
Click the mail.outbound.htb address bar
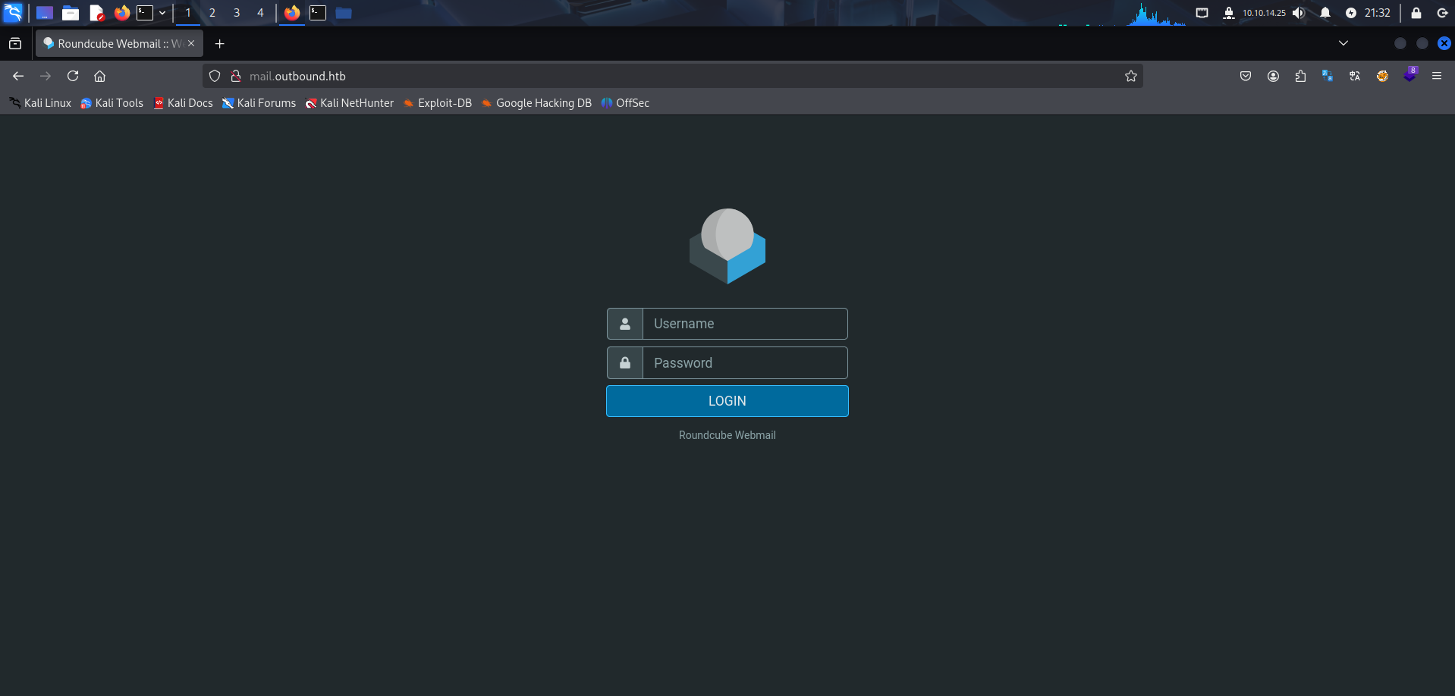pos(673,76)
